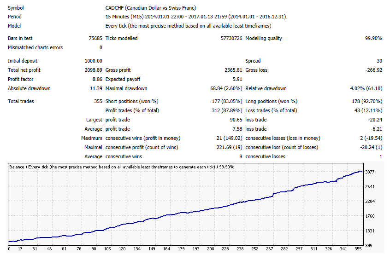The height and width of the screenshot is (254, 390).
Task: Click the Expected payoff label
Action: coord(123,79)
